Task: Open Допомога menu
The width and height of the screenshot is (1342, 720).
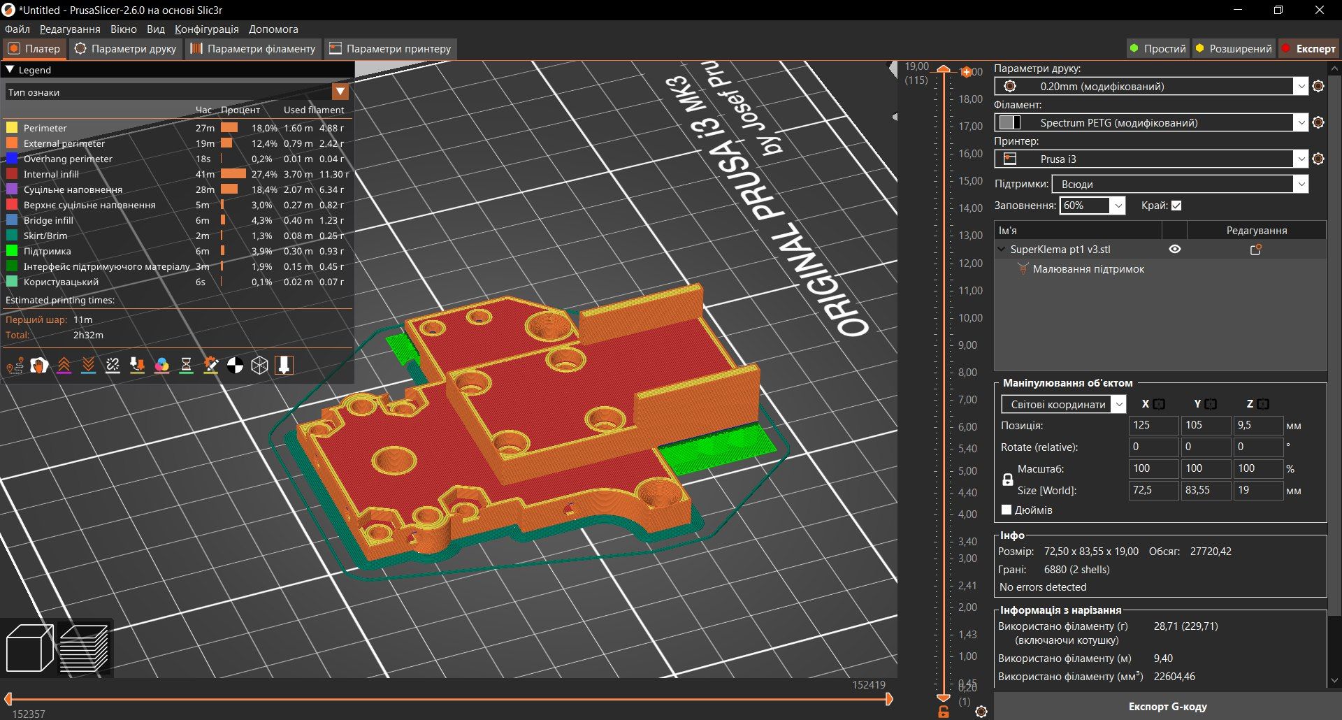Action: (x=273, y=29)
